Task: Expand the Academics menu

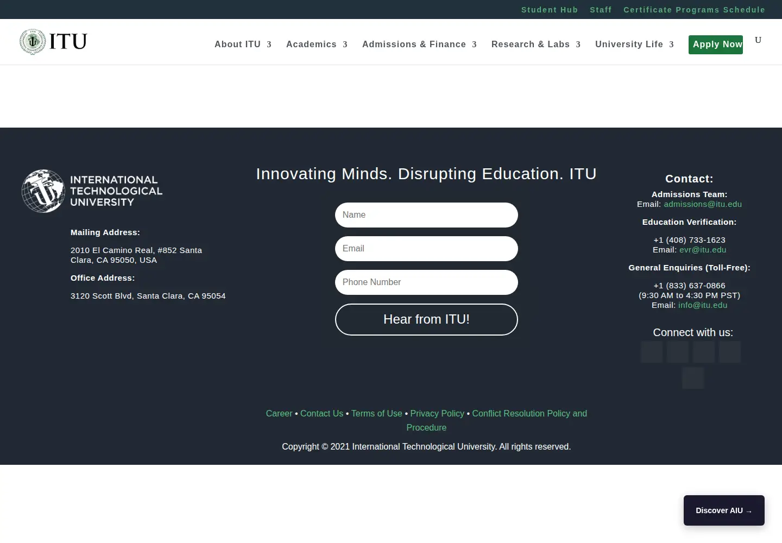Action: click(317, 45)
